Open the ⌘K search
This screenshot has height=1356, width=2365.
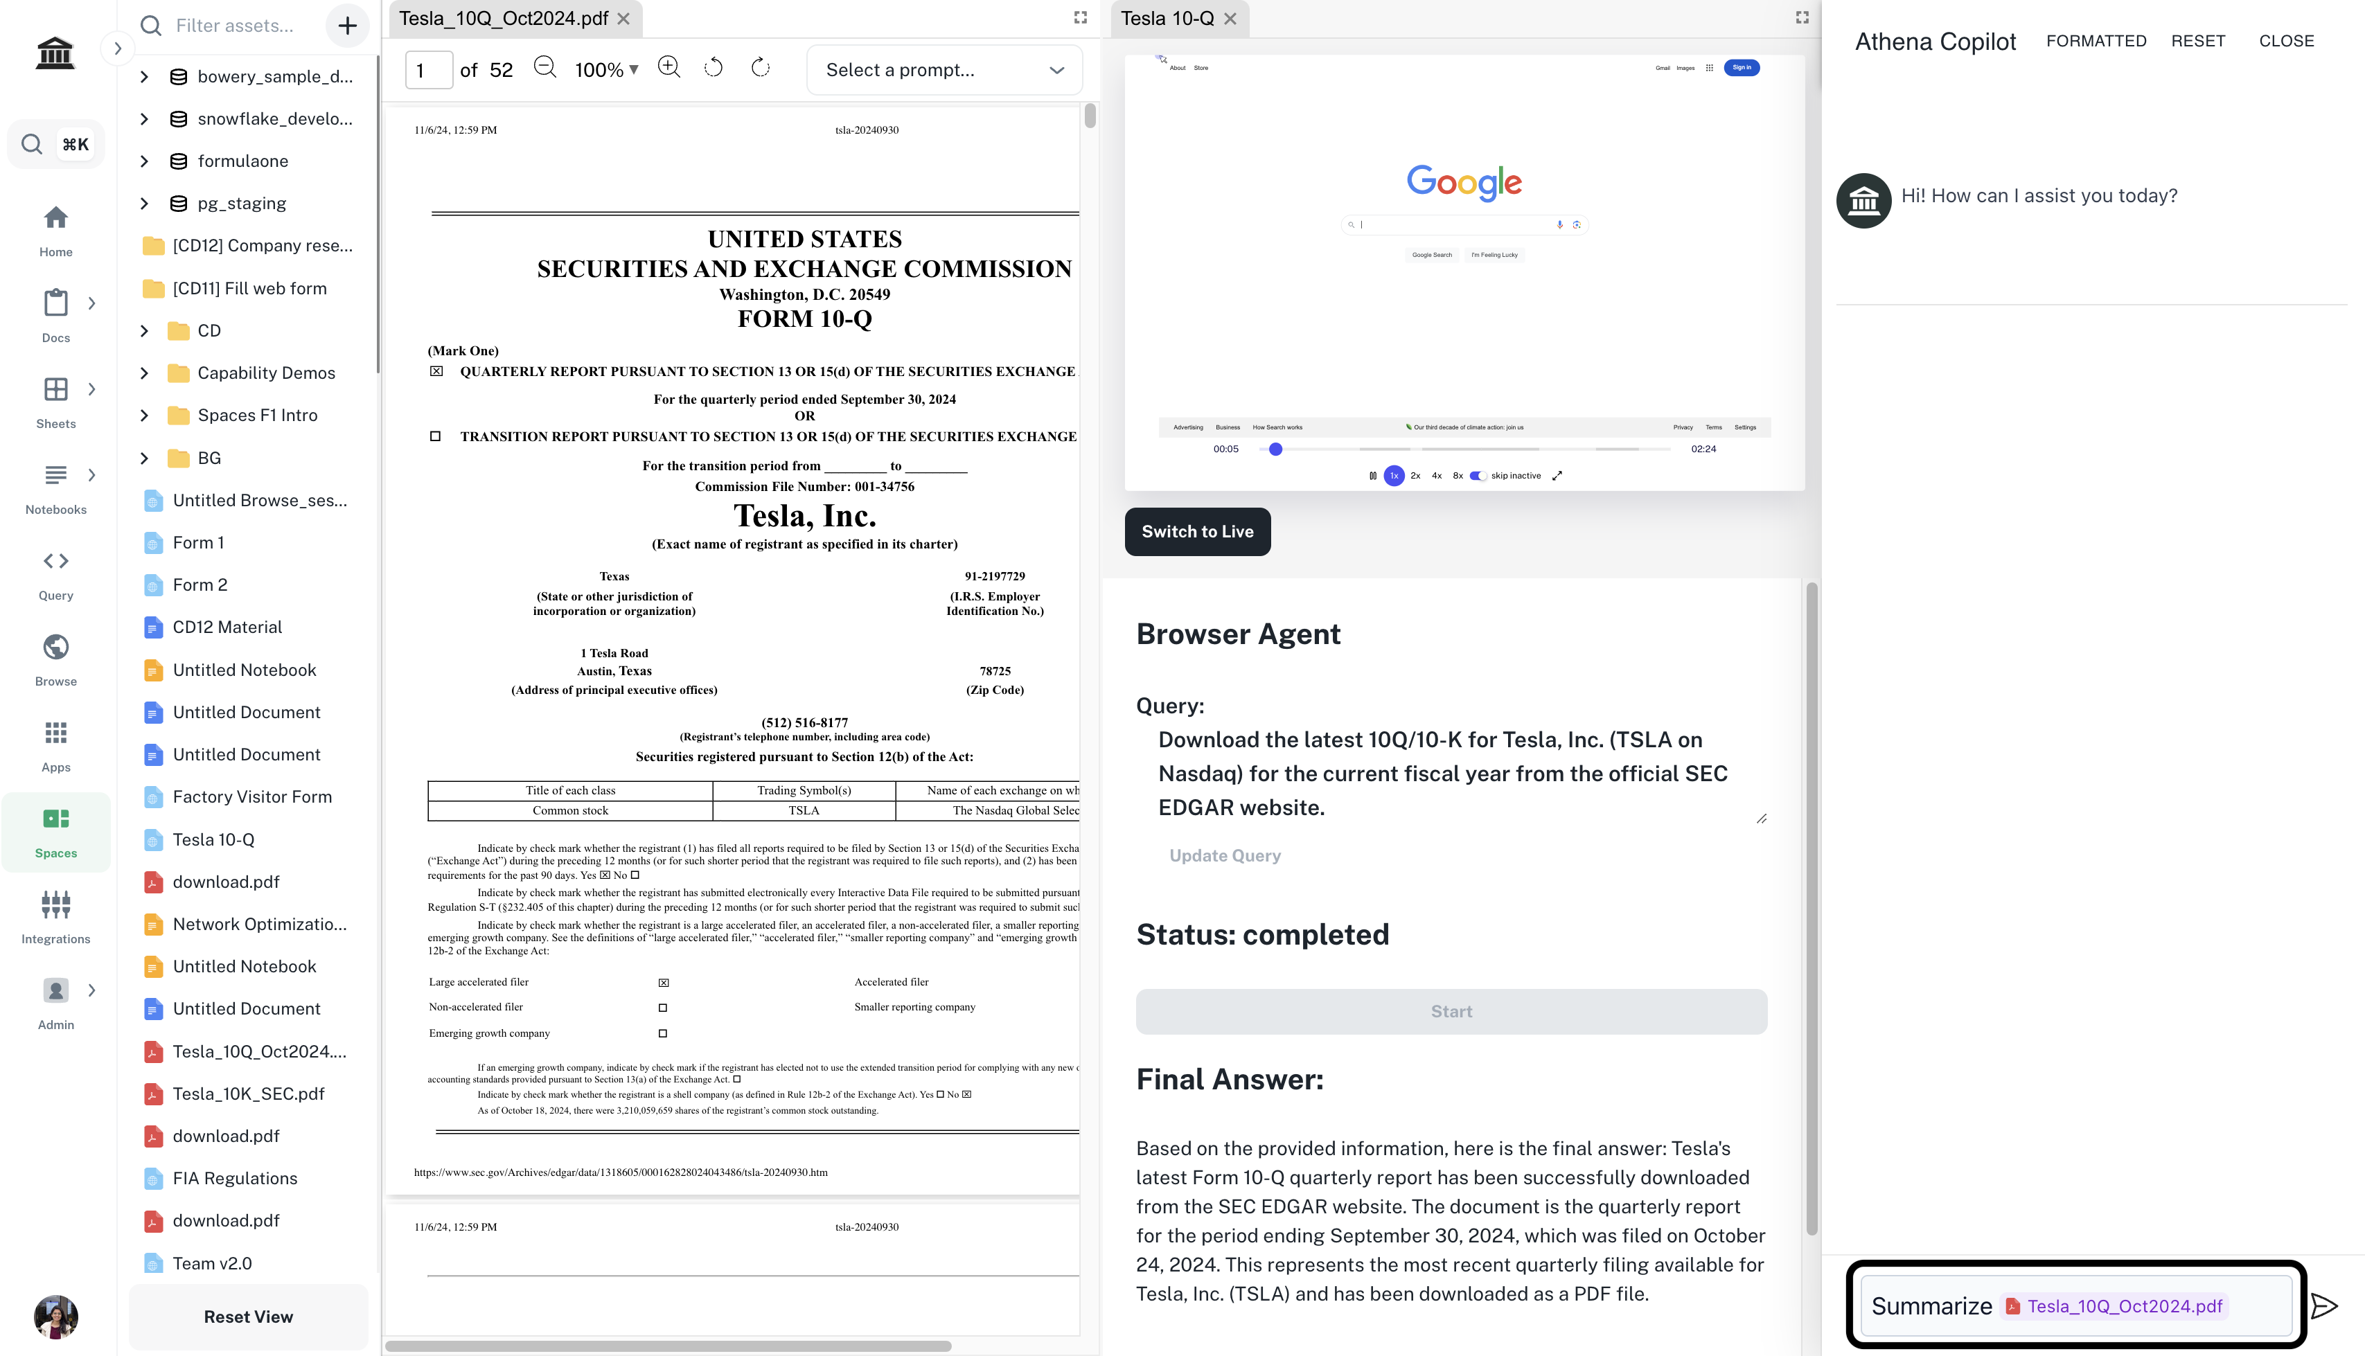(x=57, y=143)
